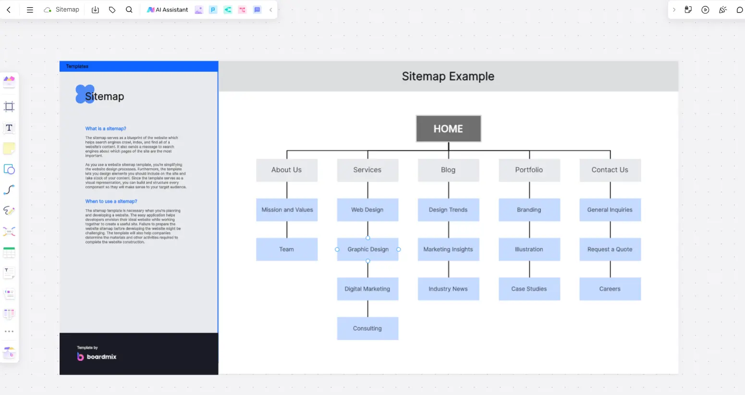Click the Sitemap Example title

(x=448, y=76)
